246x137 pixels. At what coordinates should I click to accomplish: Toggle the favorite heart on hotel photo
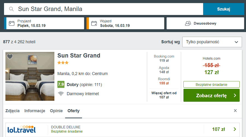10,56
